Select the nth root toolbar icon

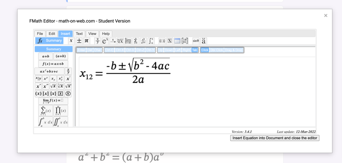[120, 41]
